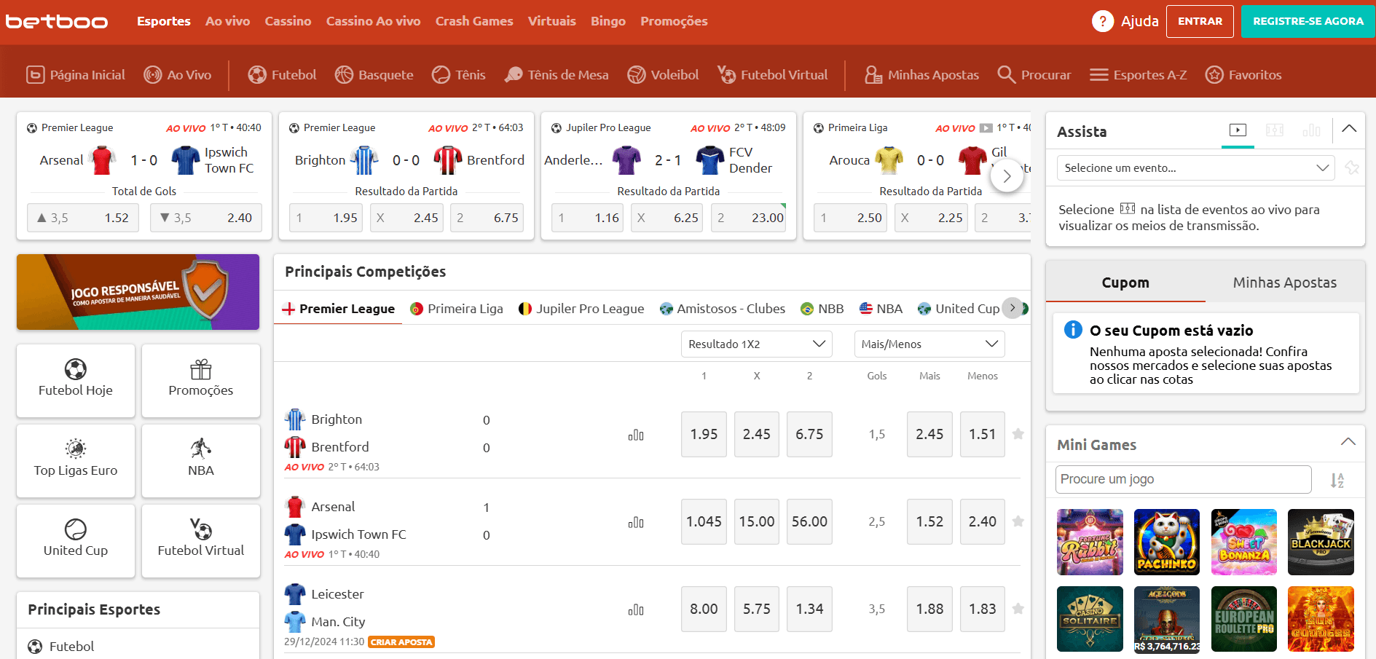
Task: Open the Mais/Menos market dropdown
Action: 929,344
